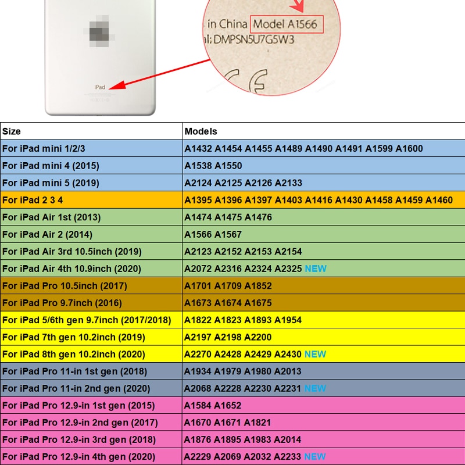Select For iPad Pro 10.5inch (2017) cell
The height and width of the screenshot is (465, 465).
tap(91, 286)
